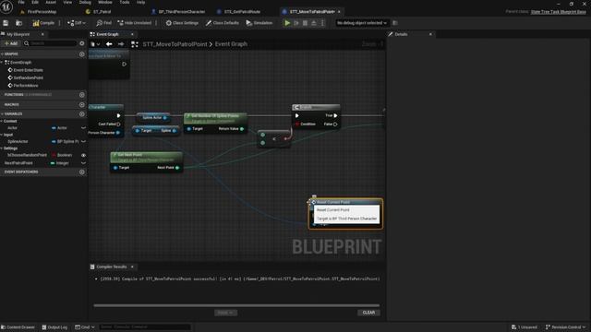Screen dimensions: 591x332
Task: Save the current blueprint asset
Action: 6,23
